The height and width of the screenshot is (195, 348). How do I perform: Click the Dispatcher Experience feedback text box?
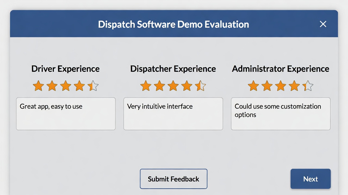(x=173, y=114)
